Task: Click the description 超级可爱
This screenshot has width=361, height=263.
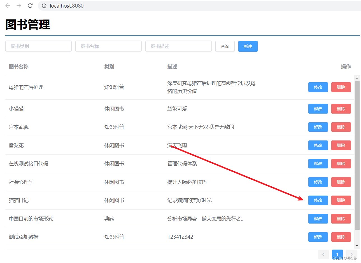Action: coord(177,109)
